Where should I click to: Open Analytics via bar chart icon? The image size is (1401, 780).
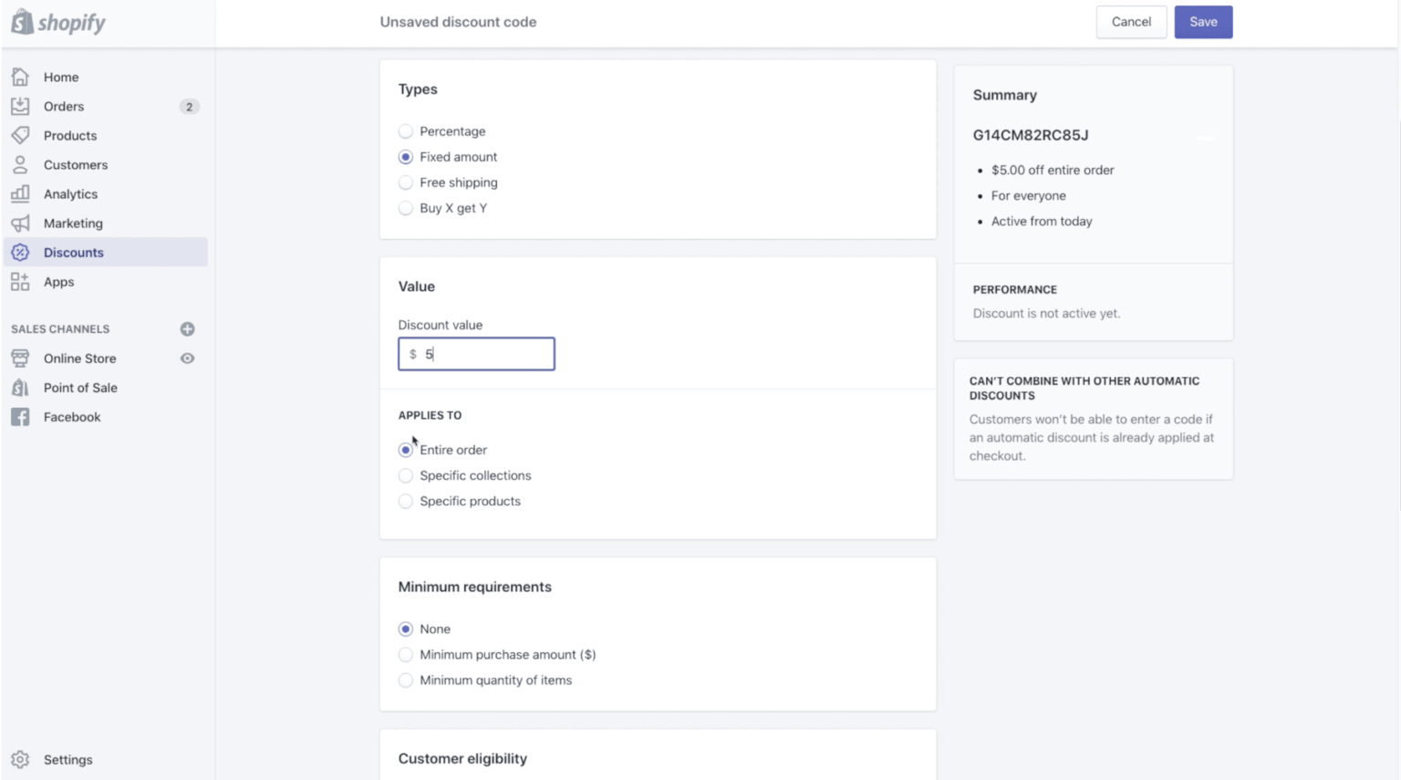[x=20, y=193]
